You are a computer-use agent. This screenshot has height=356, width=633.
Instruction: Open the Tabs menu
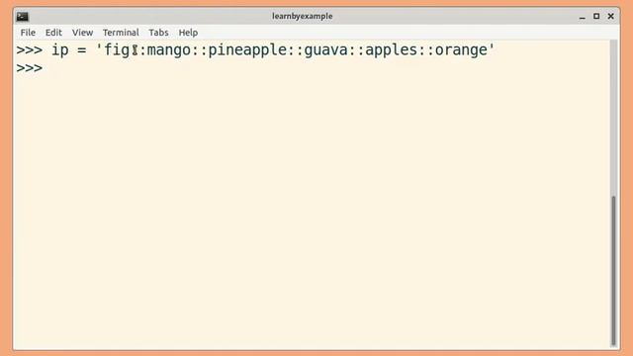click(158, 33)
